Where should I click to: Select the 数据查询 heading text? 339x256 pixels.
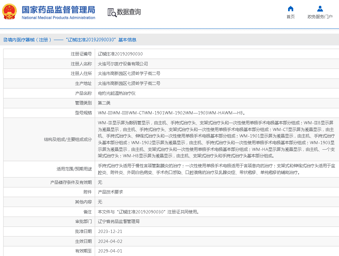(x=129, y=12)
